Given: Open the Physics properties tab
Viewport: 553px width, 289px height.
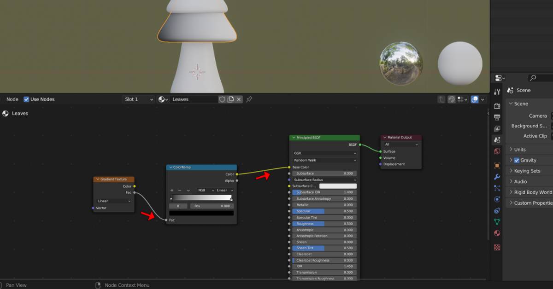Looking at the screenshot, I should point(497,199).
